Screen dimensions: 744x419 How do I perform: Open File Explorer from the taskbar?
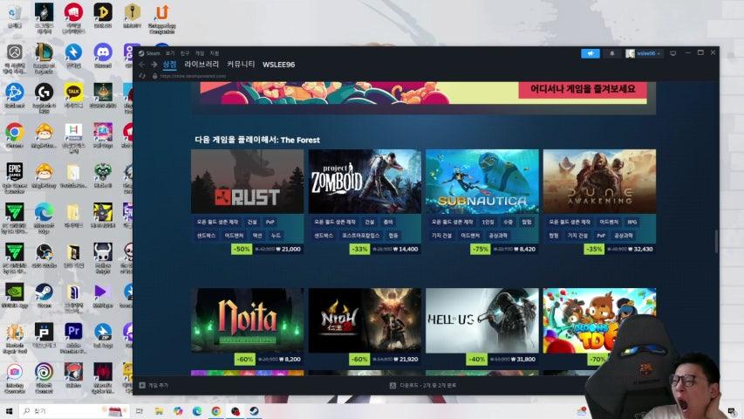pos(159,411)
